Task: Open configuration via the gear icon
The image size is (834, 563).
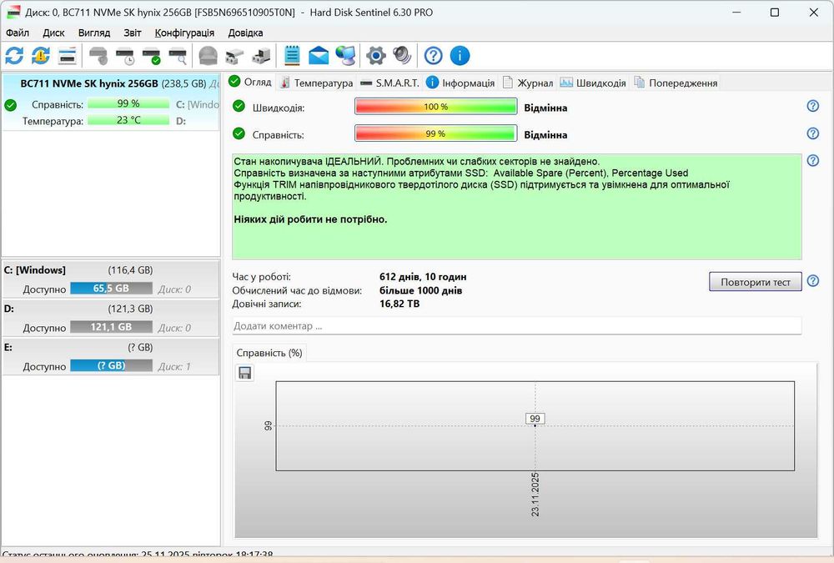Action: [x=376, y=55]
